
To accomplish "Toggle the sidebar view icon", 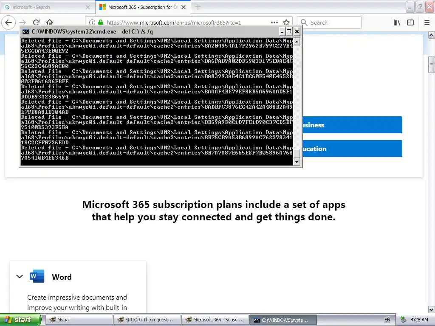I will click(410, 22).
